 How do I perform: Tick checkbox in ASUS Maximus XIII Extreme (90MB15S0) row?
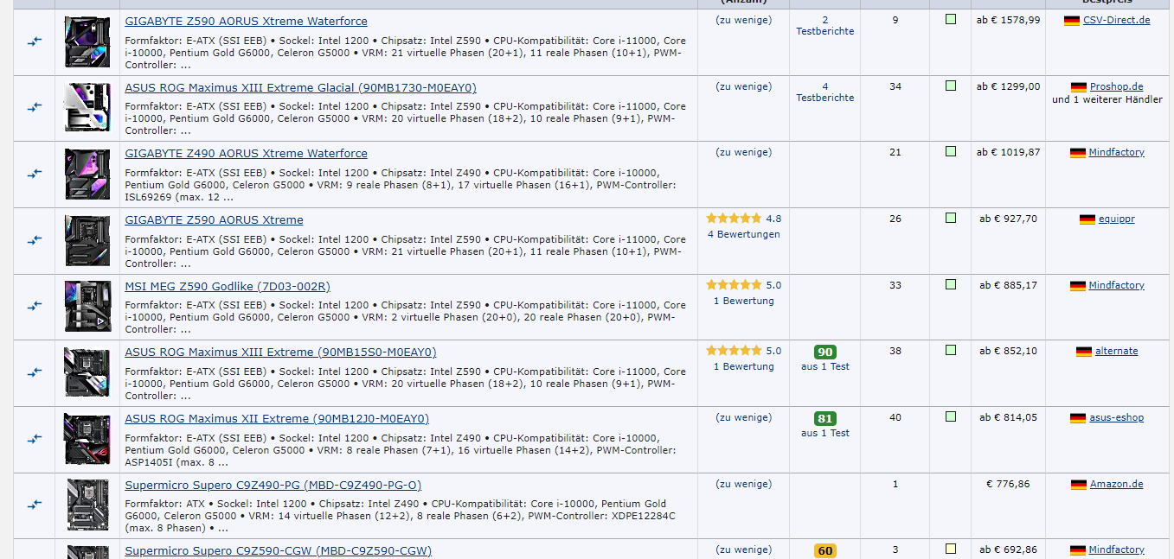[951, 350]
